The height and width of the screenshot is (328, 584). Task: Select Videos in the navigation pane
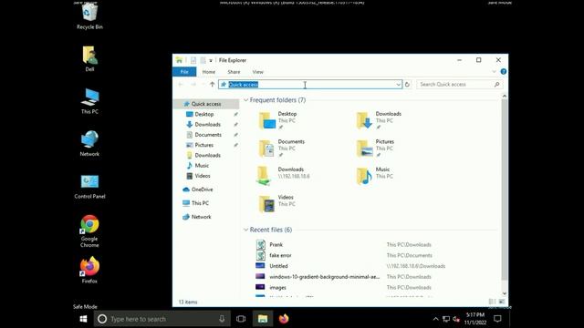(203, 176)
